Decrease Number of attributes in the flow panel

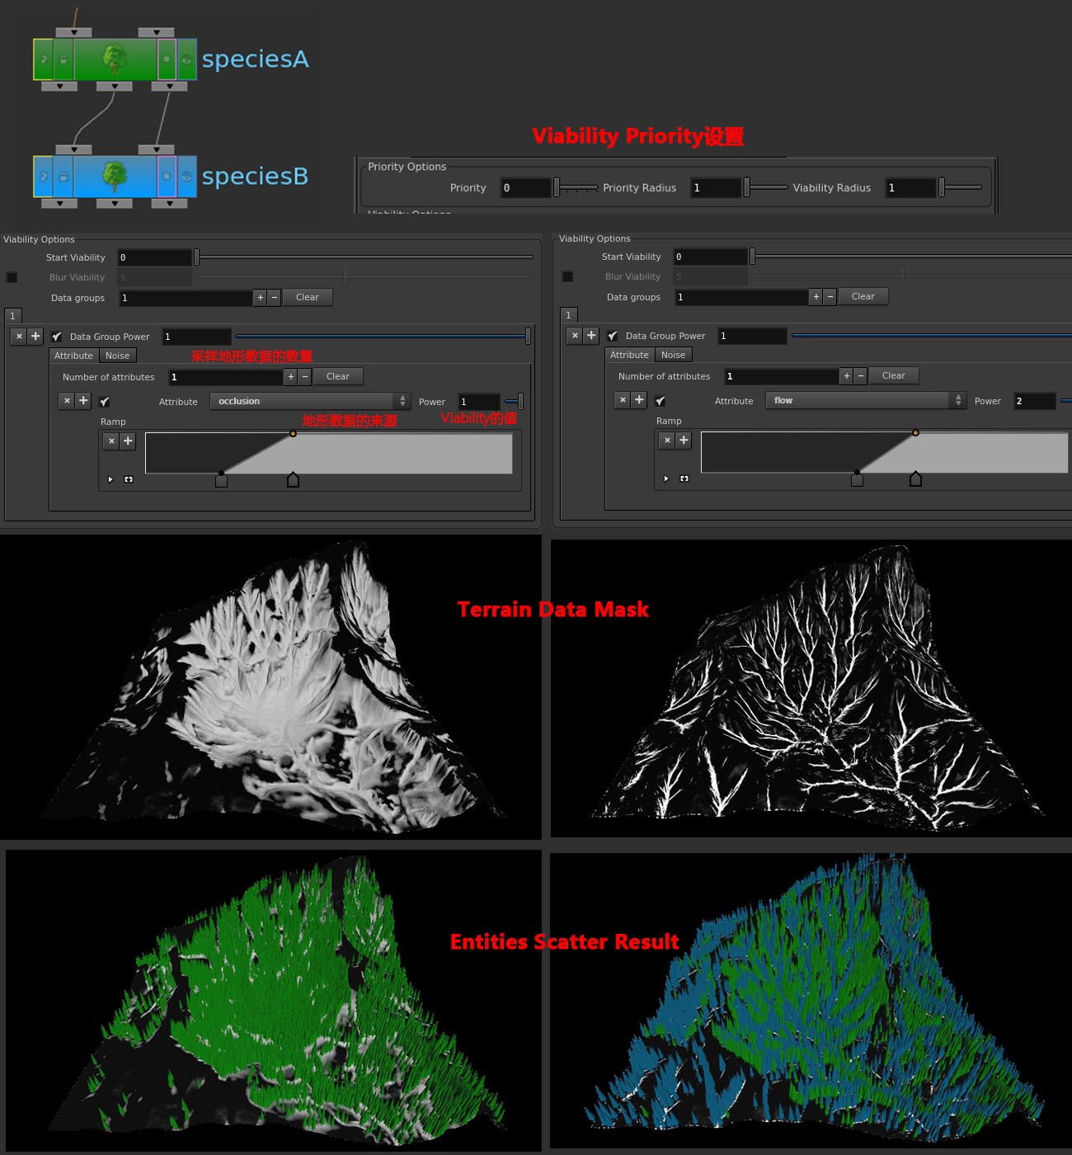860,376
